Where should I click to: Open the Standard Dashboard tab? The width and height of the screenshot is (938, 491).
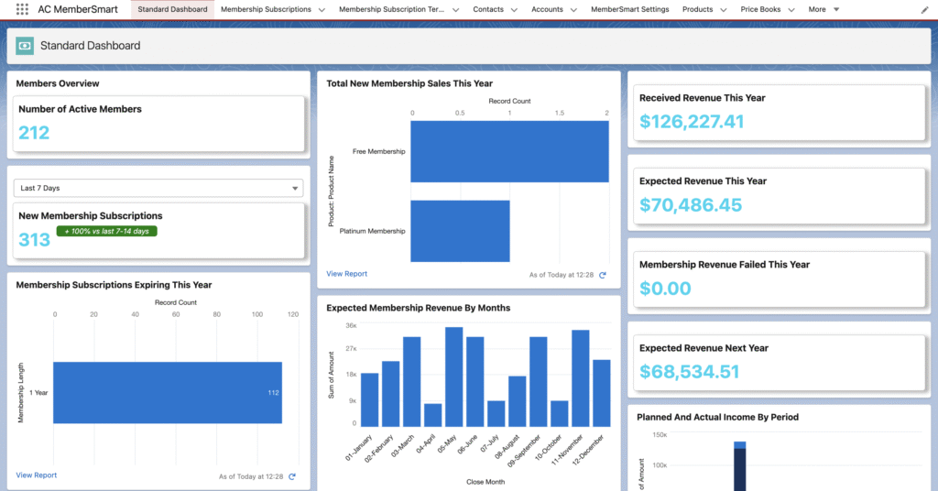[x=172, y=9]
